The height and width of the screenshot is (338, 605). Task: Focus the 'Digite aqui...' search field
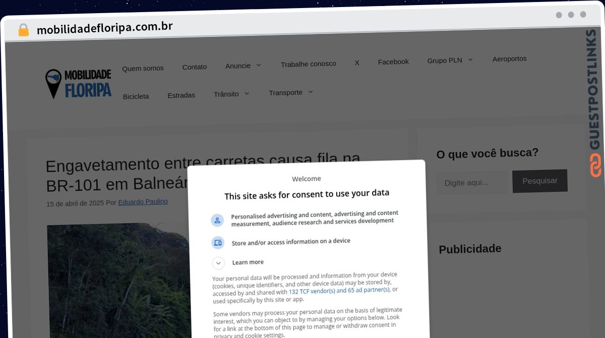click(472, 182)
